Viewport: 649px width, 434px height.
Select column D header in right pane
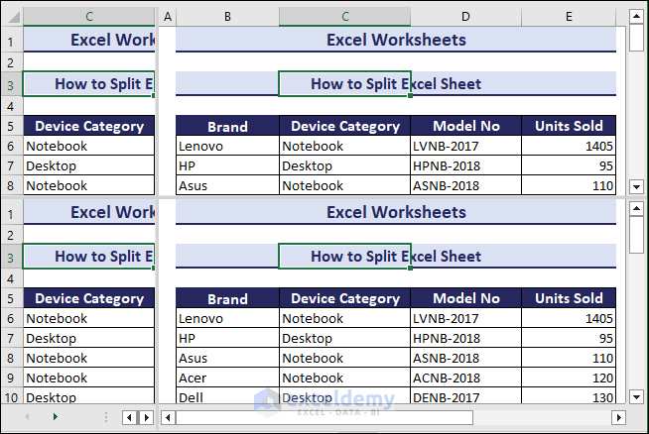click(x=465, y=17)
